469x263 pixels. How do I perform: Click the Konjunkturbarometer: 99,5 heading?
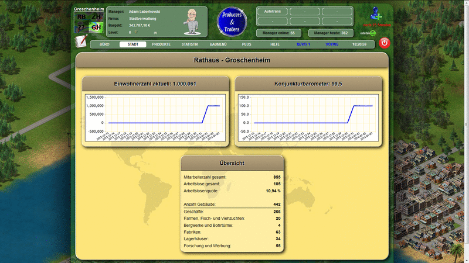(308, 84)
